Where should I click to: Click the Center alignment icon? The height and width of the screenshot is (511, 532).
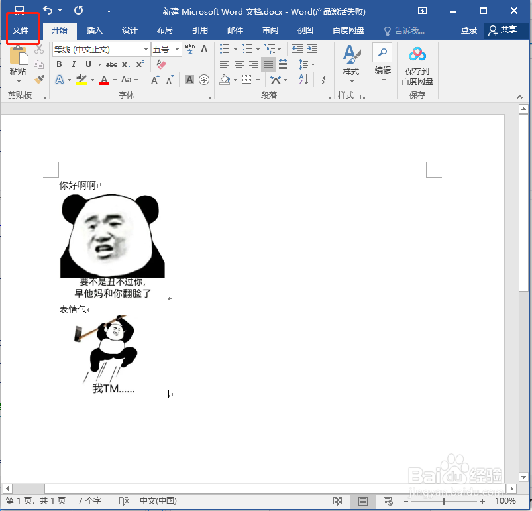pos(239,64)
